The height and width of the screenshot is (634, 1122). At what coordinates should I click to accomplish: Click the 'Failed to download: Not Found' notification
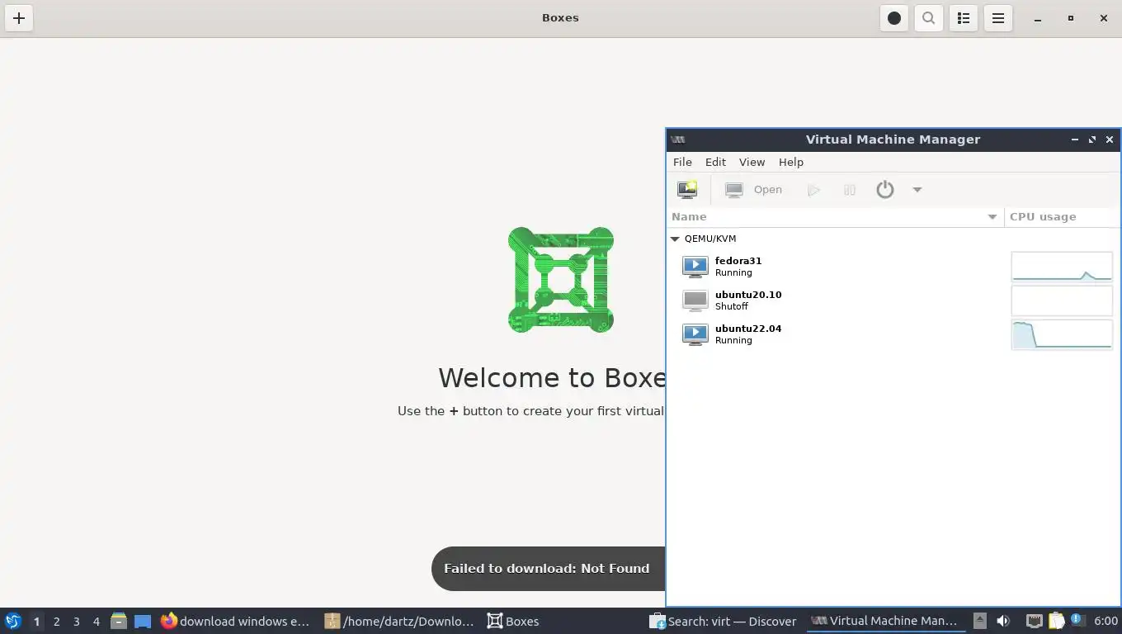547,569
